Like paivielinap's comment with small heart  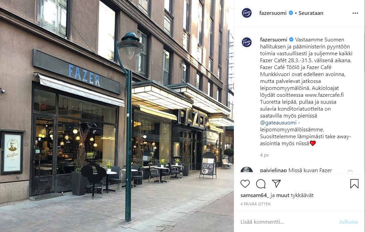350,171
